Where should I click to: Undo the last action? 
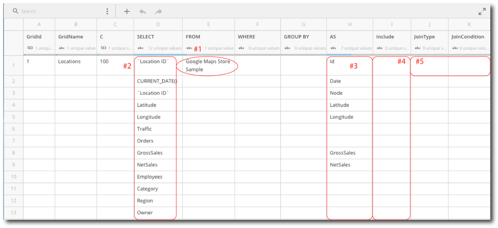[143, 11]
